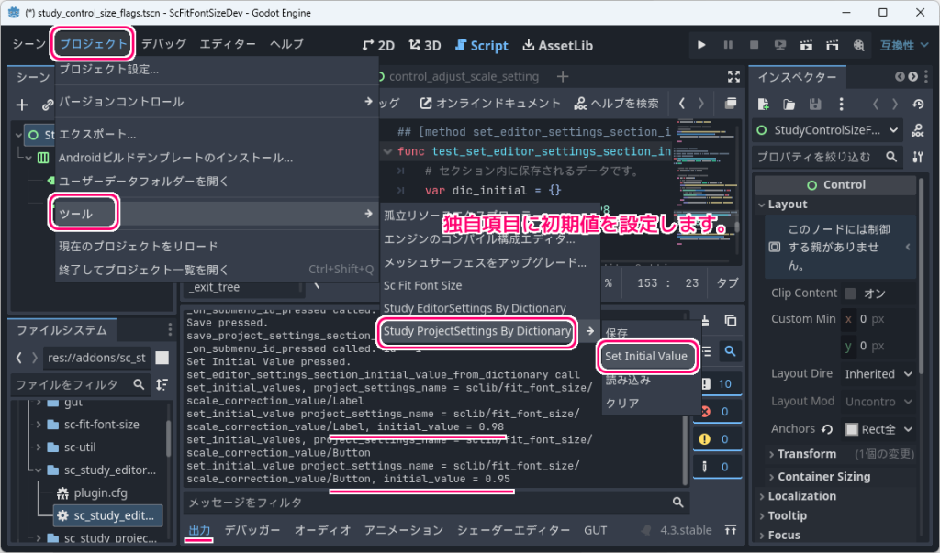Open the Layout Direction Inherited dropdown
Image resolution: width=940 pixels, height=553 pixels.
coord(878,373)
